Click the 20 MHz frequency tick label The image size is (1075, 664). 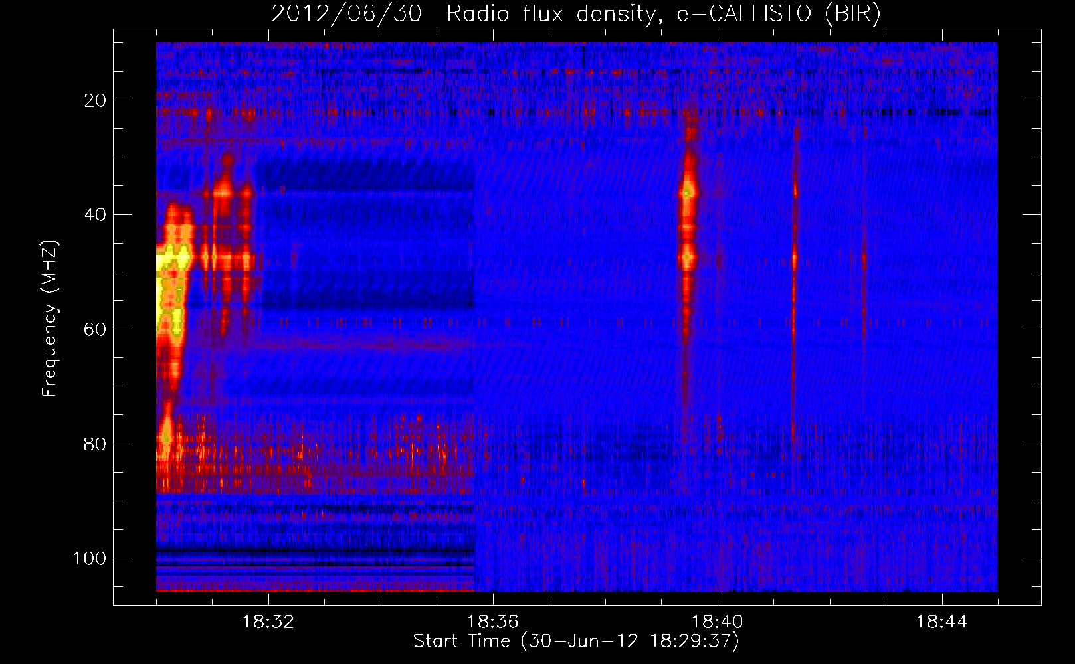click(x=96, y=100)
